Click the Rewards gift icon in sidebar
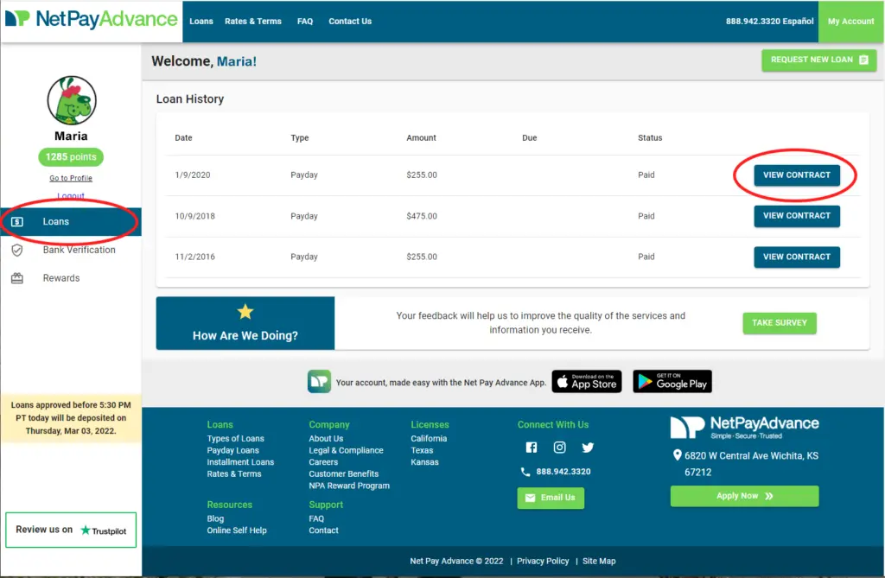 pyautogui.click(x=17, y=278)
